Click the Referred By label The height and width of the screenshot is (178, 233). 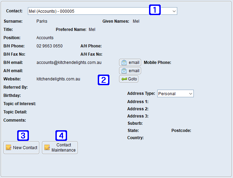[15, 87]
